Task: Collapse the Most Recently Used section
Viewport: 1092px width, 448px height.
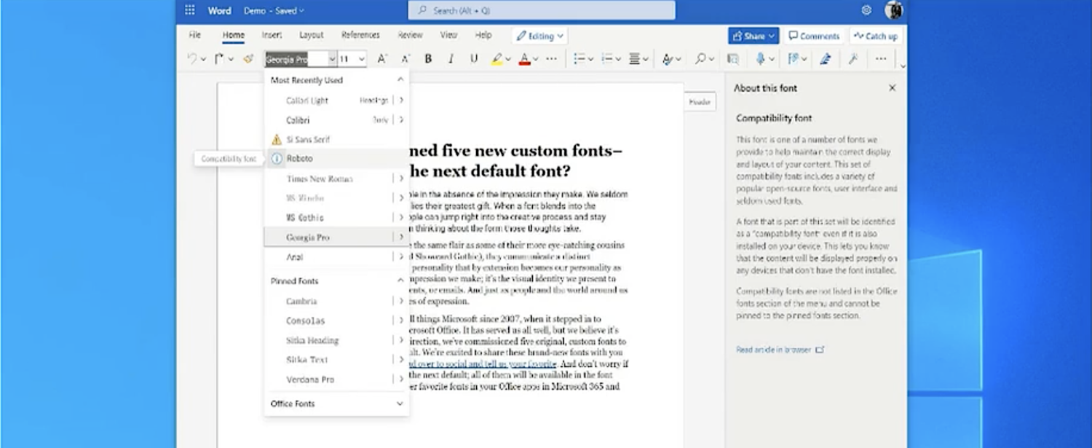Action: pyautogui.click(x=400, y=79)
